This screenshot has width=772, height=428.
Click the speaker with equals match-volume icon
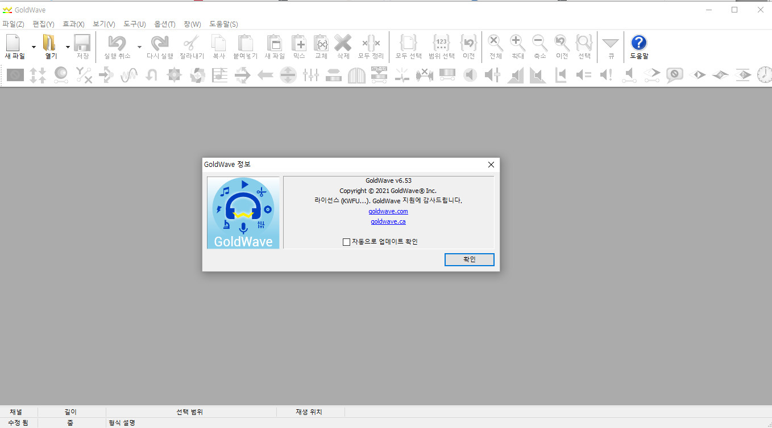pos(584,74)
